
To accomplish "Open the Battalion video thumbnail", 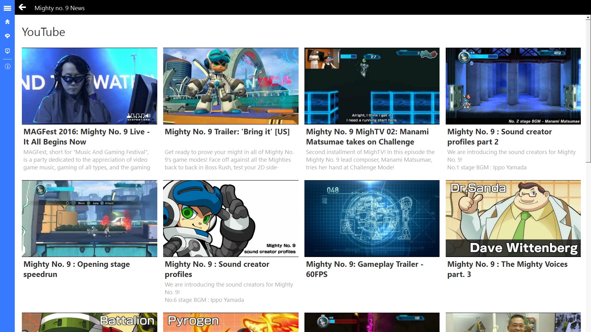I will tap(89, 322).
